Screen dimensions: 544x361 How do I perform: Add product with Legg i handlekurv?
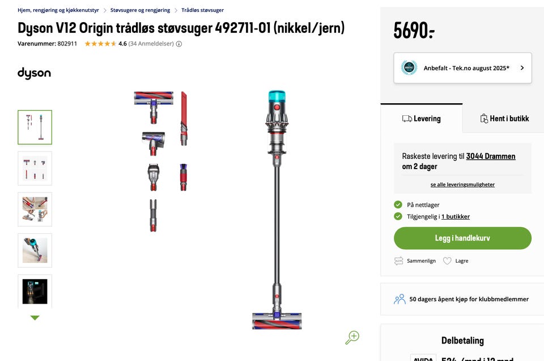click(x=462, y=238)
